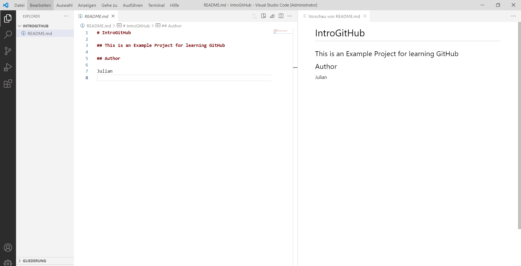This screenshot has width=521, height=266.
Task: Open the Extensions view
Action: click(8, 84)
